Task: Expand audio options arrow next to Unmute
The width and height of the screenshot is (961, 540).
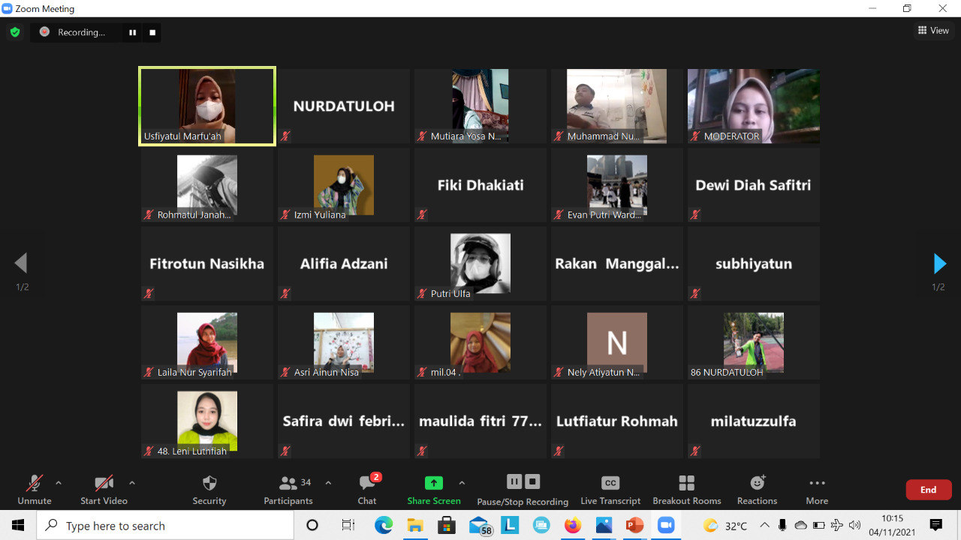Action: (x=59, y=483)
